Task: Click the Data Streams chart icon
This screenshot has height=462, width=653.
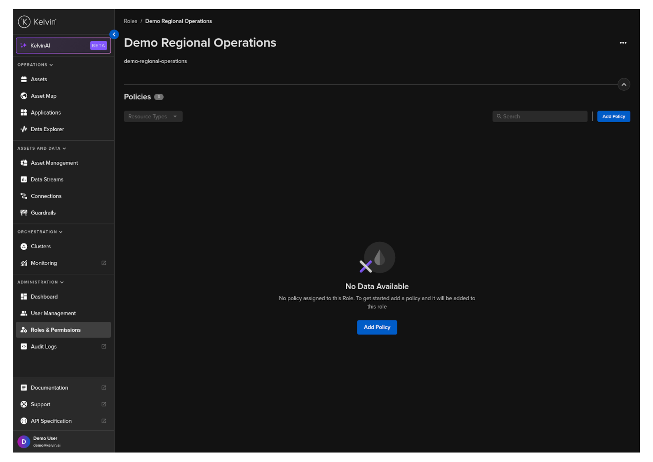Action: pos(24,179)
